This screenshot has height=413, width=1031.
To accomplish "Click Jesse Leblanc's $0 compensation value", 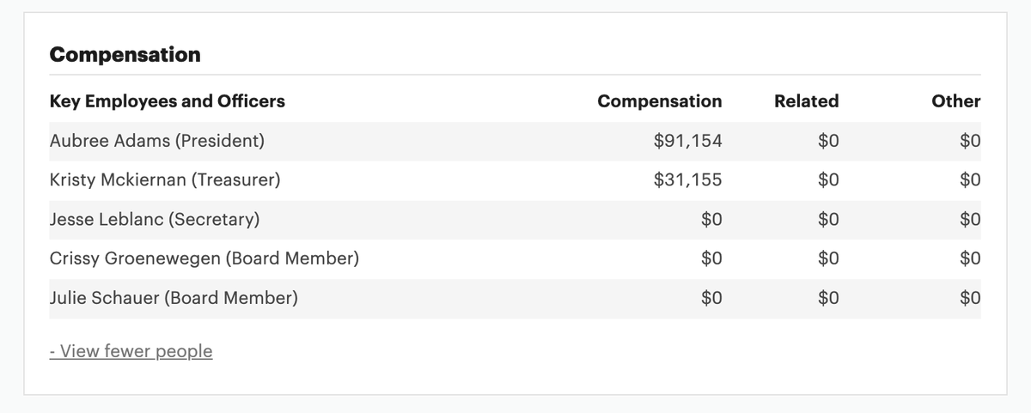I will (x=712, y=220).
